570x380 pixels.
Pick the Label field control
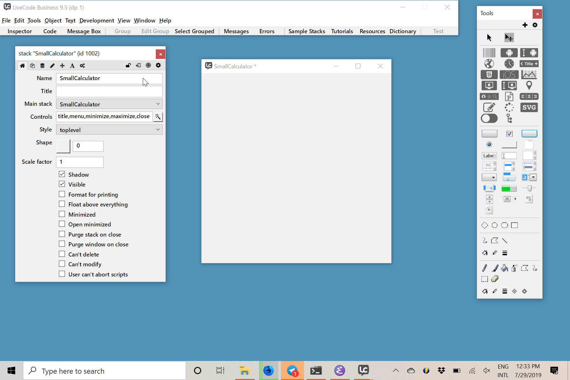tap(489, 155)
